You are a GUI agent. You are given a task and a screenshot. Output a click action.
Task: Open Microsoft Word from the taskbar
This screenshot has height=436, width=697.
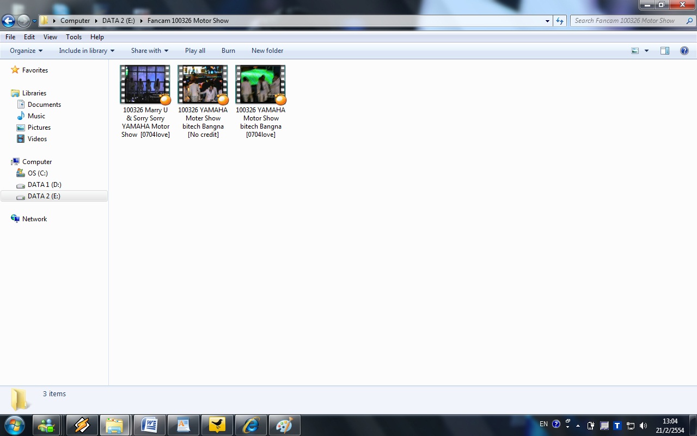(x=150, y=425)
